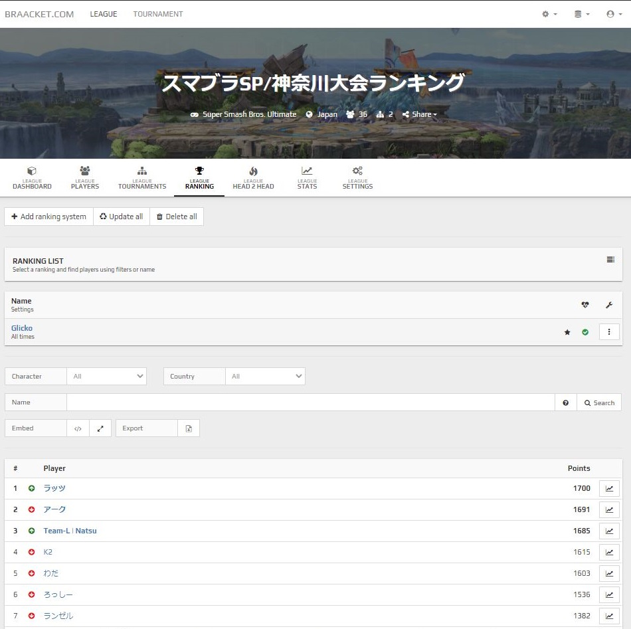
Task: Show points chart for K2
Action: click(x=609, y=553)
